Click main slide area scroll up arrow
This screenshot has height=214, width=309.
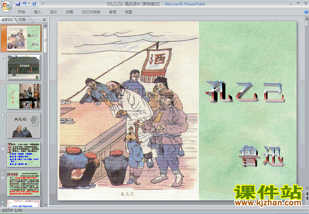307,19
